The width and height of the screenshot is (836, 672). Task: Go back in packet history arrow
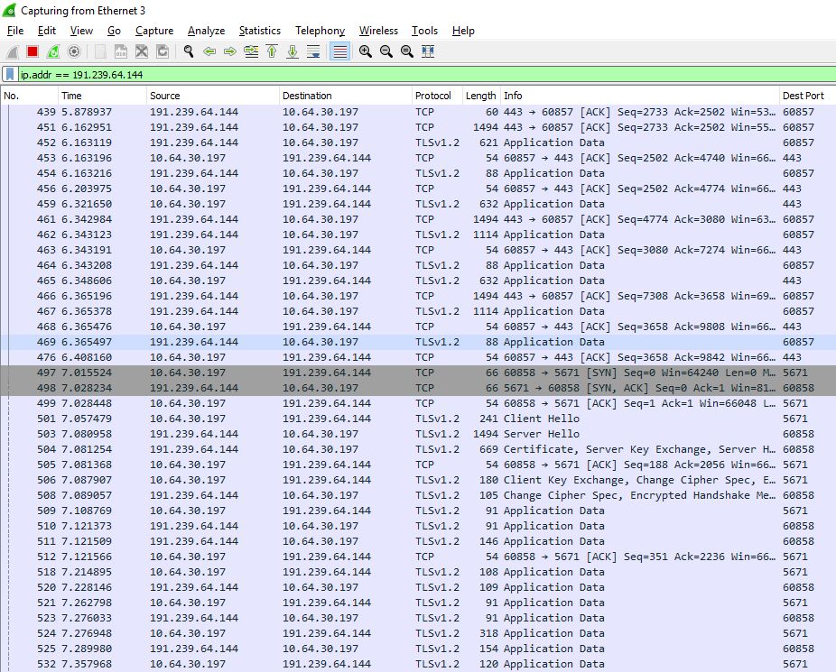click(x=209, y=51)
